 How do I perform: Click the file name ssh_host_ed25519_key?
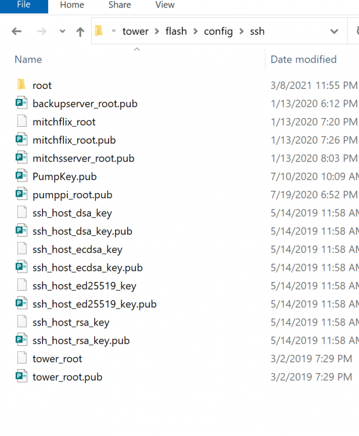click(x=84, y=286)
